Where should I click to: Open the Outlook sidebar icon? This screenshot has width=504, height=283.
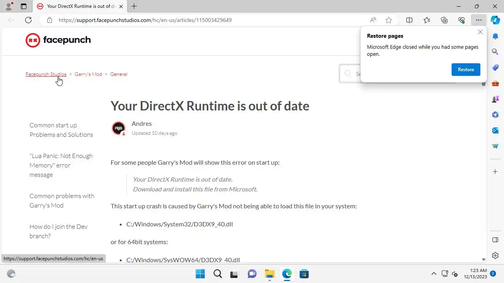click(495, 130)
